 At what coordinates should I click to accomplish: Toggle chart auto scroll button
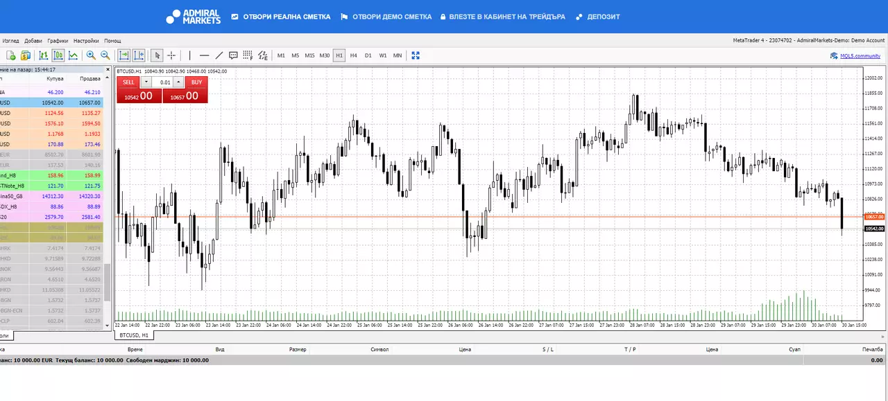click(123, 55)
